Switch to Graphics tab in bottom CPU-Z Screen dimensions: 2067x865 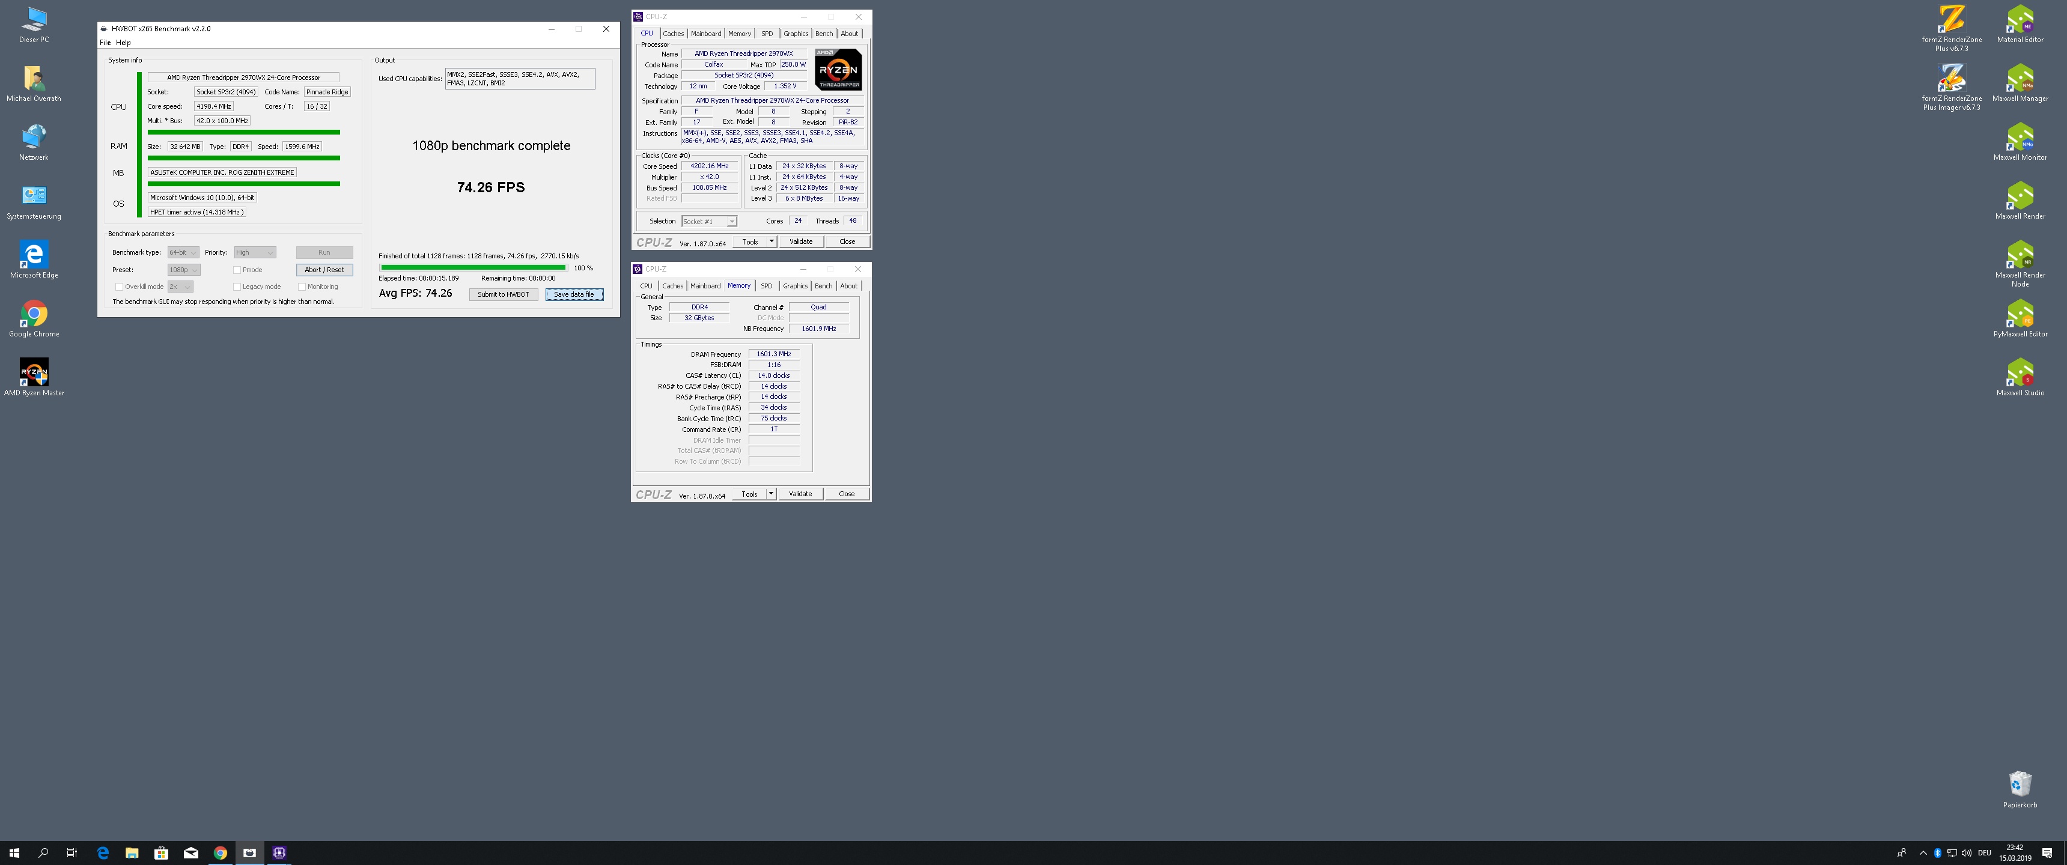pos(795,286)
